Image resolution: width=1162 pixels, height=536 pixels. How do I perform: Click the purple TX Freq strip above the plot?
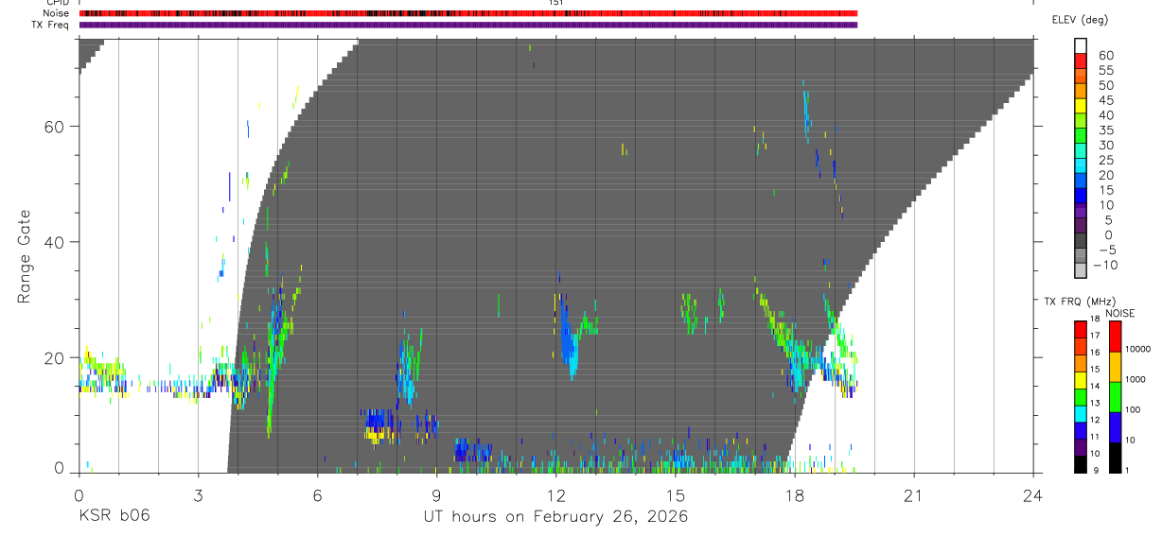[468, 25]
